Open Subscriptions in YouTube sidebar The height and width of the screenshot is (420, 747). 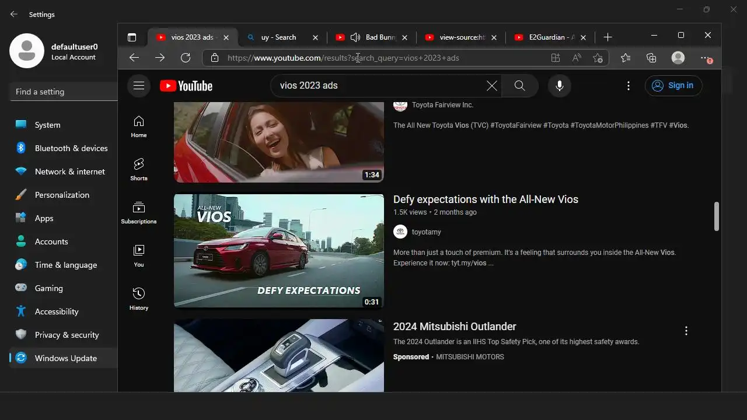coord(139,213)
